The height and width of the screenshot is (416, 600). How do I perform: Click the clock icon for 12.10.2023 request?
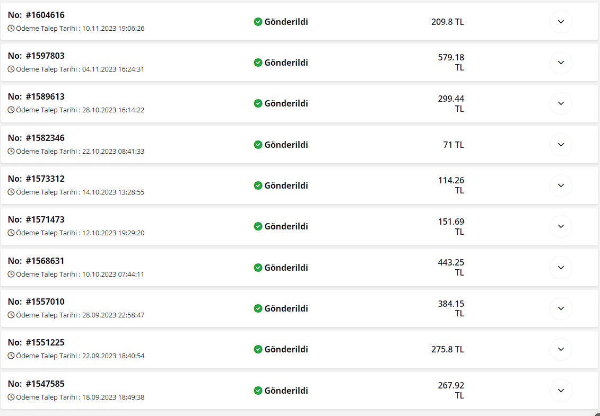(11, 233)
